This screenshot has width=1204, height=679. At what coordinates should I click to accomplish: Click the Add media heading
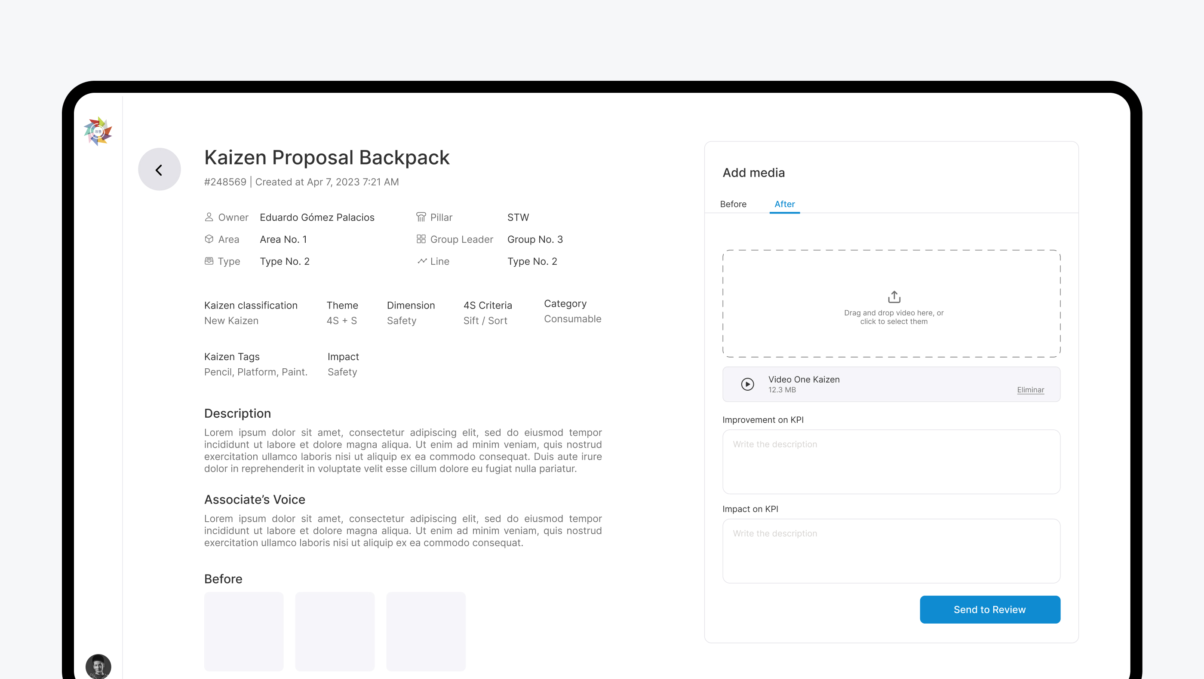pos(753,173)
